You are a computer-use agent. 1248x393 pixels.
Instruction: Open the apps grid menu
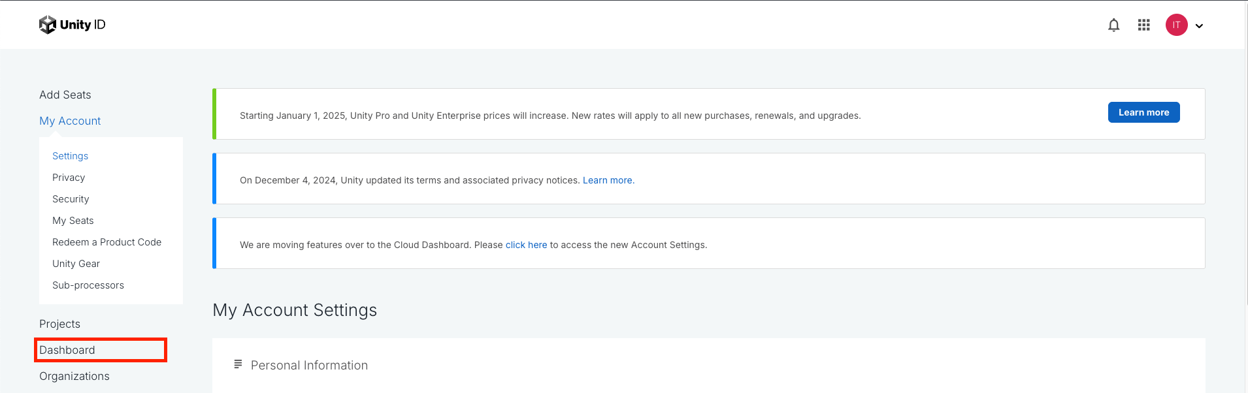tap(1143, 25)
